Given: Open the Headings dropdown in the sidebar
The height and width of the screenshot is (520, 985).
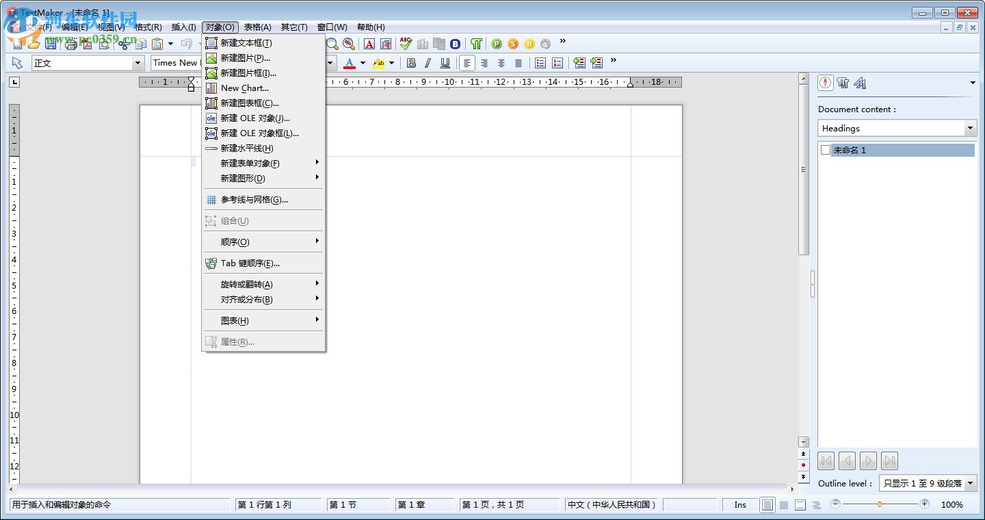Looking at the screenshot, I should [969, 128].
